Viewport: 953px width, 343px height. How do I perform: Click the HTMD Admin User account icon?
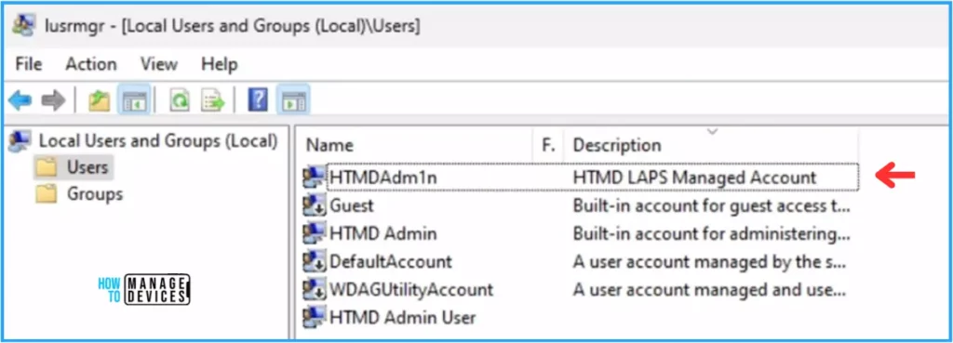click(x=315, y=317)
